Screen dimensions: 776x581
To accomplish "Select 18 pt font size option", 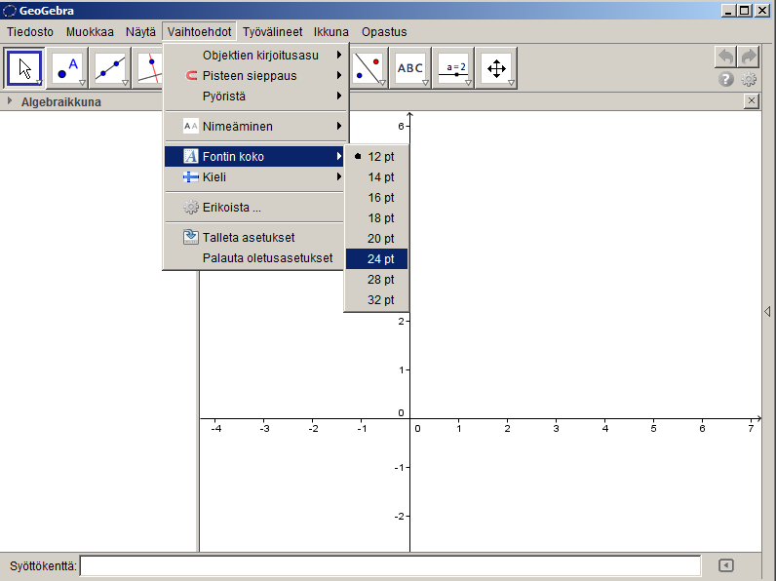I will 376,217.
